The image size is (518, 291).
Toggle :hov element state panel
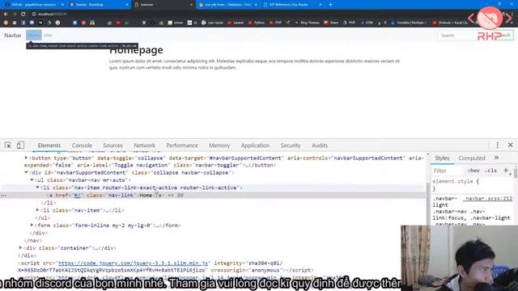[473, 171]
